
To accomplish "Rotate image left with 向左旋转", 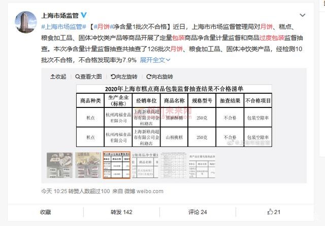I will pos(122,77).
